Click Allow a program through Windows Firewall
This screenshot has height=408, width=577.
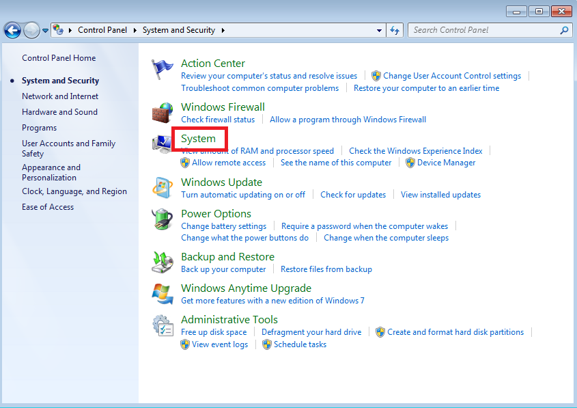point(348,120)
